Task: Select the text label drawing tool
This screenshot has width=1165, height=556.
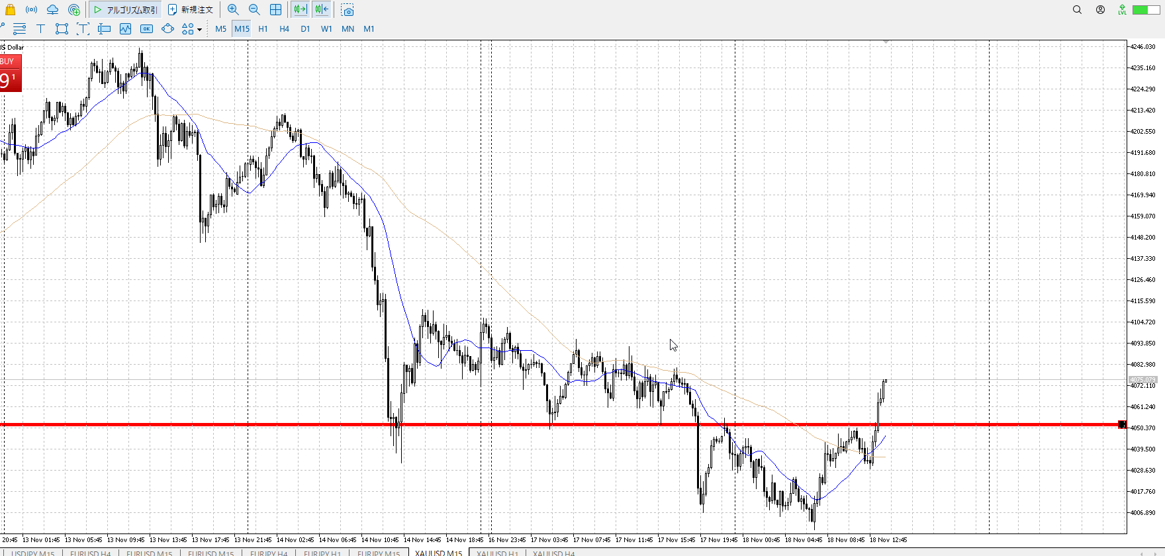Action: tap(40, 28)
